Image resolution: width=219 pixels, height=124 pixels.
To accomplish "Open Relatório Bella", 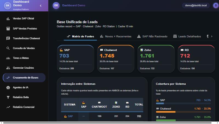I will pos(24,97).
